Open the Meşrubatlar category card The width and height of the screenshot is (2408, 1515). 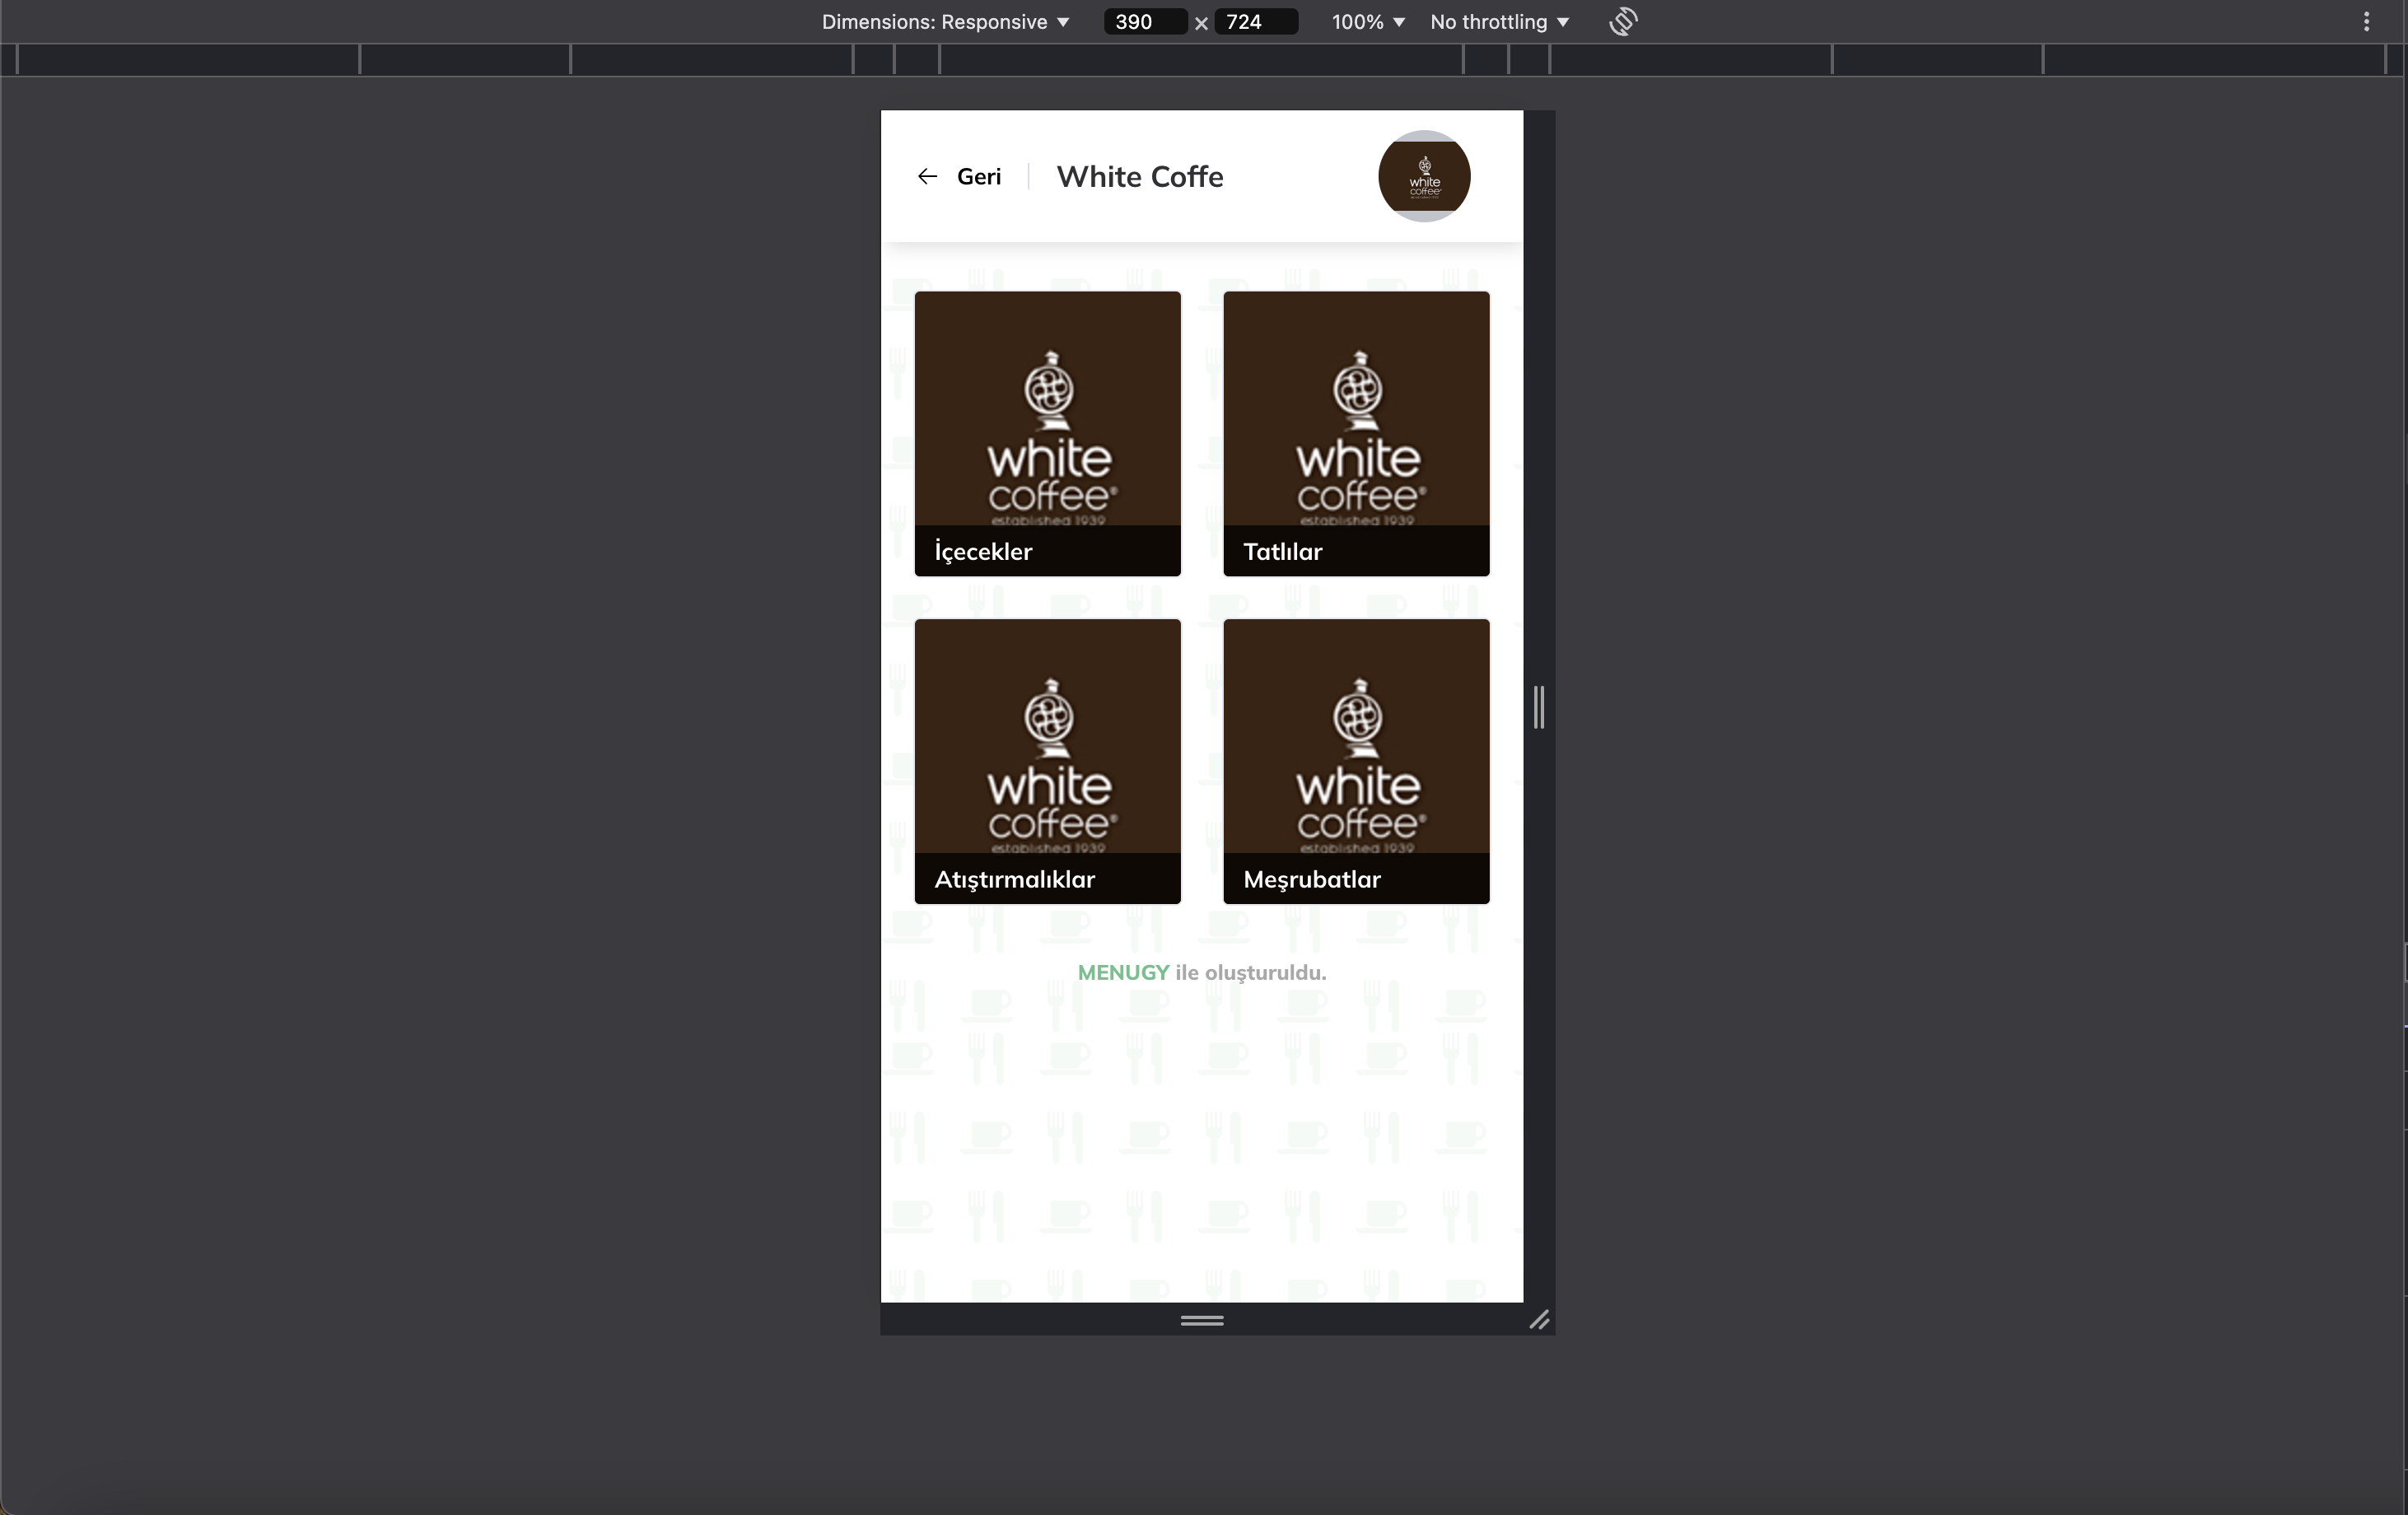[1356, 762]
